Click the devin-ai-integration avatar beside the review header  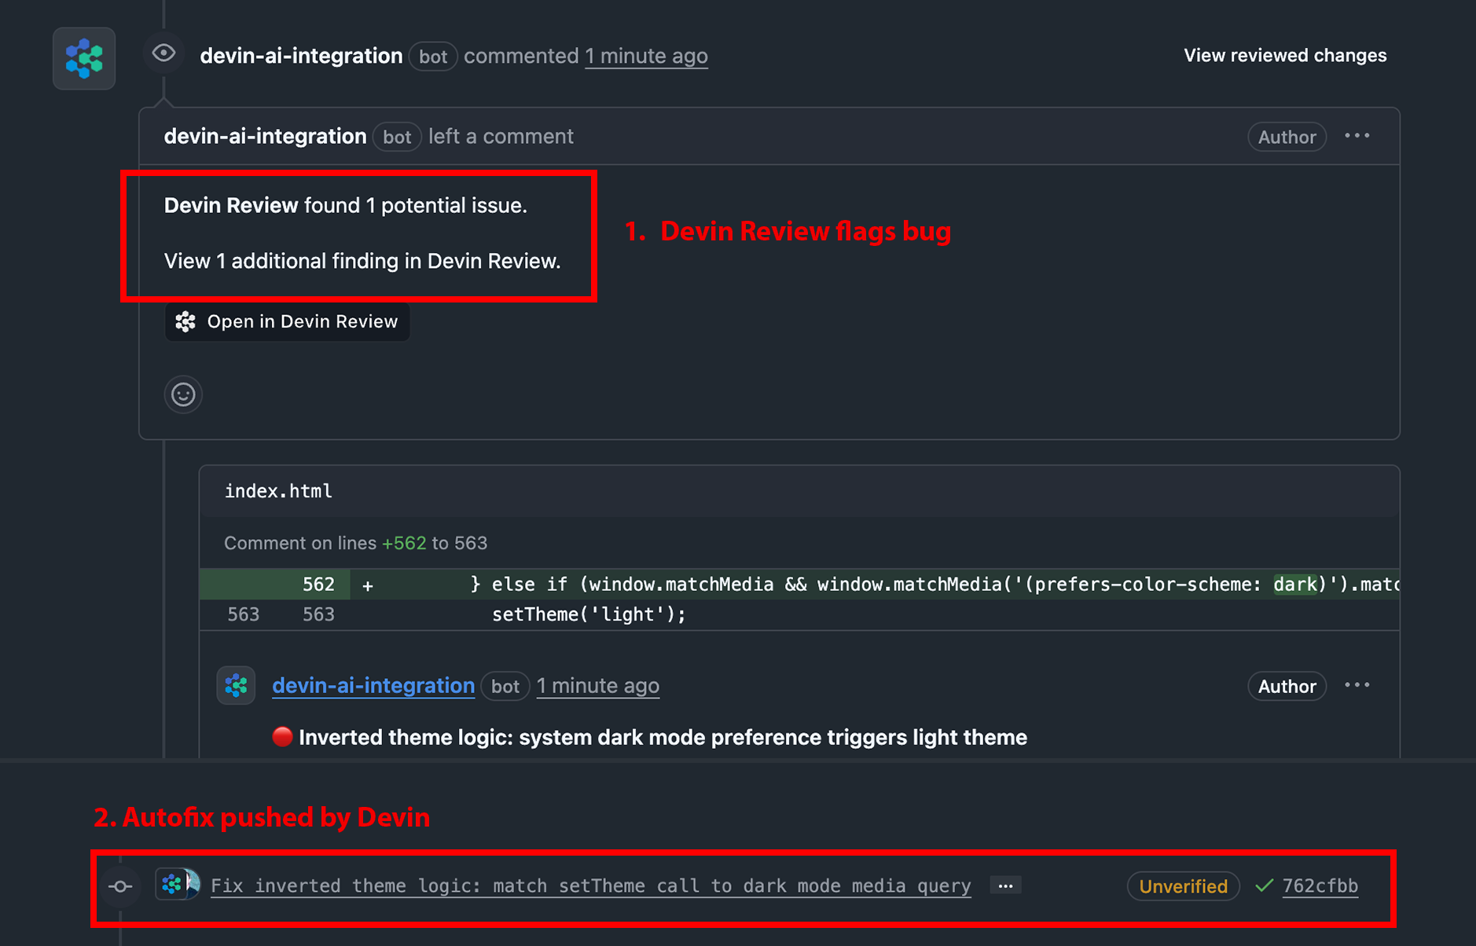(84, 58)
